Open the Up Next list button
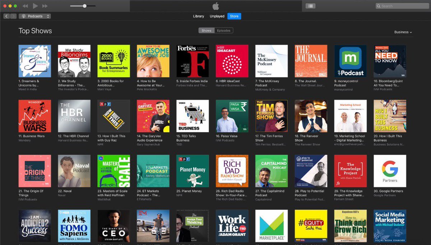431x245 pixels. [311, 6]
